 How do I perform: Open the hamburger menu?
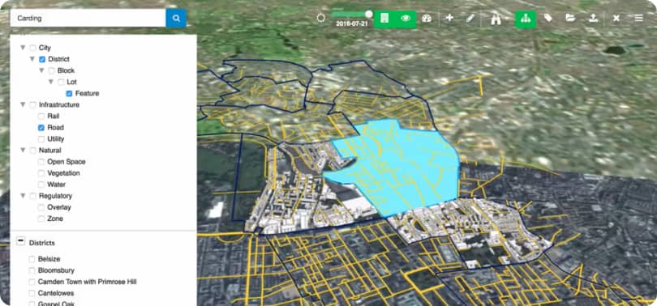tap(638, 19)
